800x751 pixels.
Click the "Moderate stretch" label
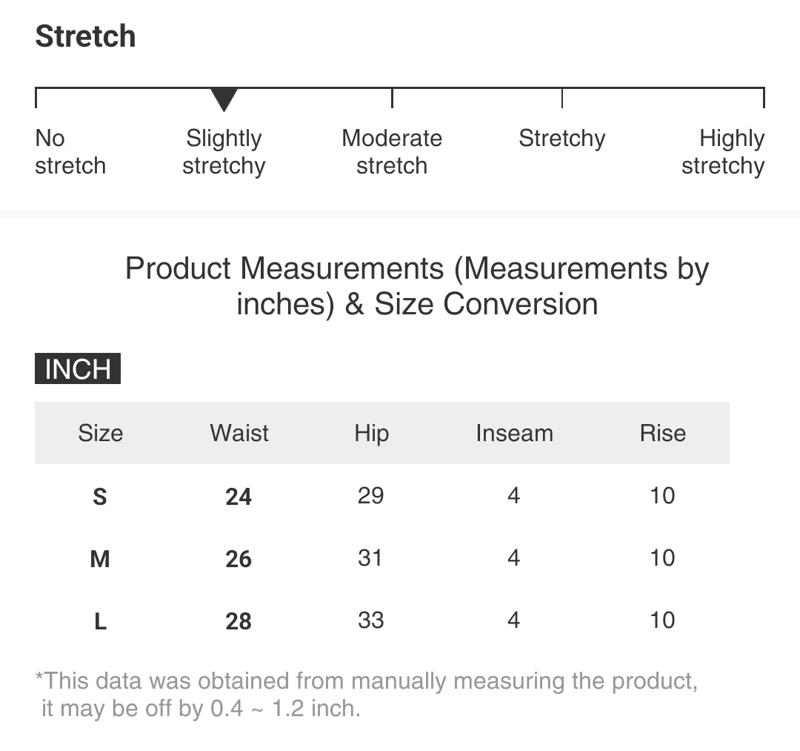click(392, 152)
